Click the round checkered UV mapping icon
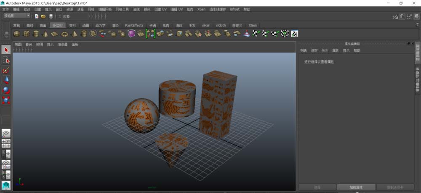The image size is (421, 193). coord(285,34)
